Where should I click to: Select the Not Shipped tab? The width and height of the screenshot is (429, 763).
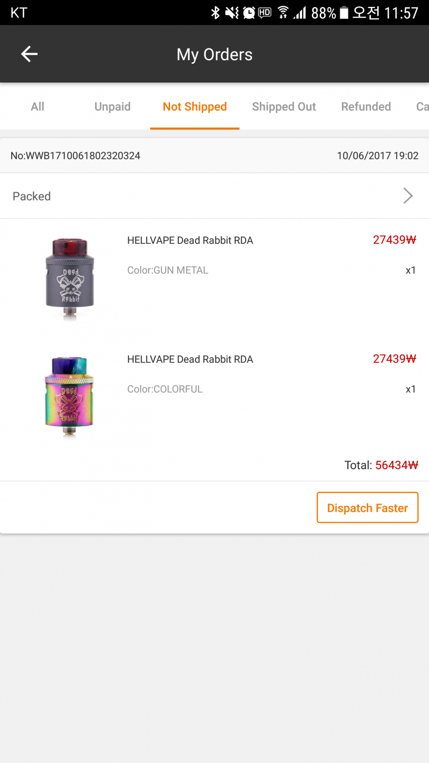click(195, 106)
